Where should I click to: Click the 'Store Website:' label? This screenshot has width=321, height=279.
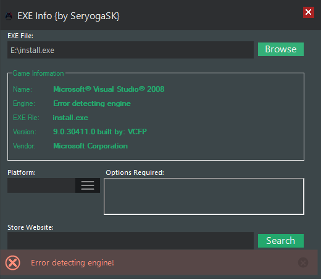pyautogui.click(x=31, y=227)
